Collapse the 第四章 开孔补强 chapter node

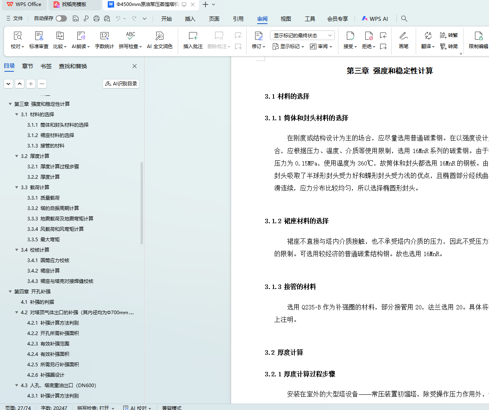(x=10, y=292)
